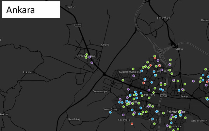Click the Etimesgut district label
The height and width of the screenshot is (131, 209).
click(x=176, y=112)
